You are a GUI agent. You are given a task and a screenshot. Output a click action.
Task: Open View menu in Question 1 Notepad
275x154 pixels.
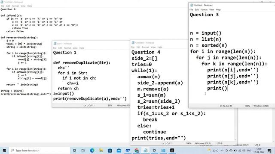pos(75,48)
